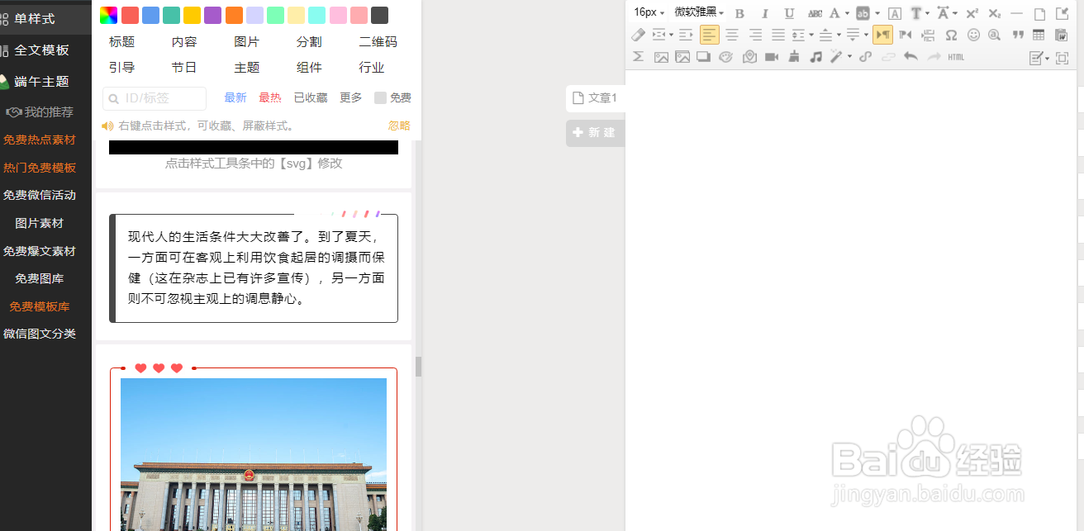
Task: Insert a hyperlink with chain icon
Action: pyautogui.click(x=865, y=57)
